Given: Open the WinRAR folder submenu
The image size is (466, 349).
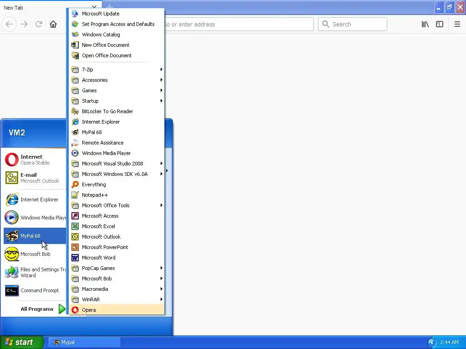Looking at the screenshot, I should [x=116, y=299].
